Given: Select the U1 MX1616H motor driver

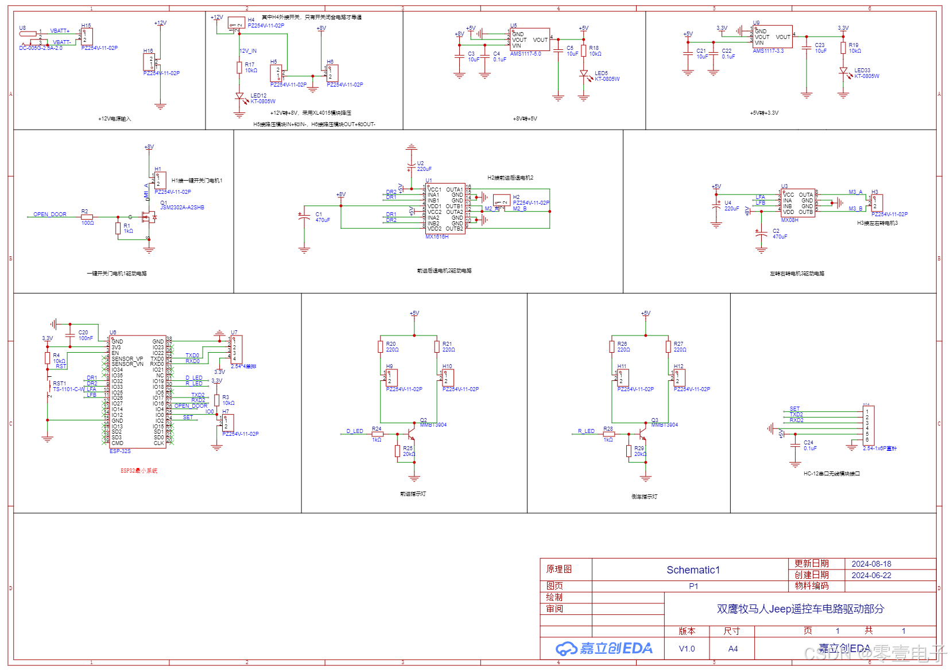Looking at the screenshot, I should point(445,209).
